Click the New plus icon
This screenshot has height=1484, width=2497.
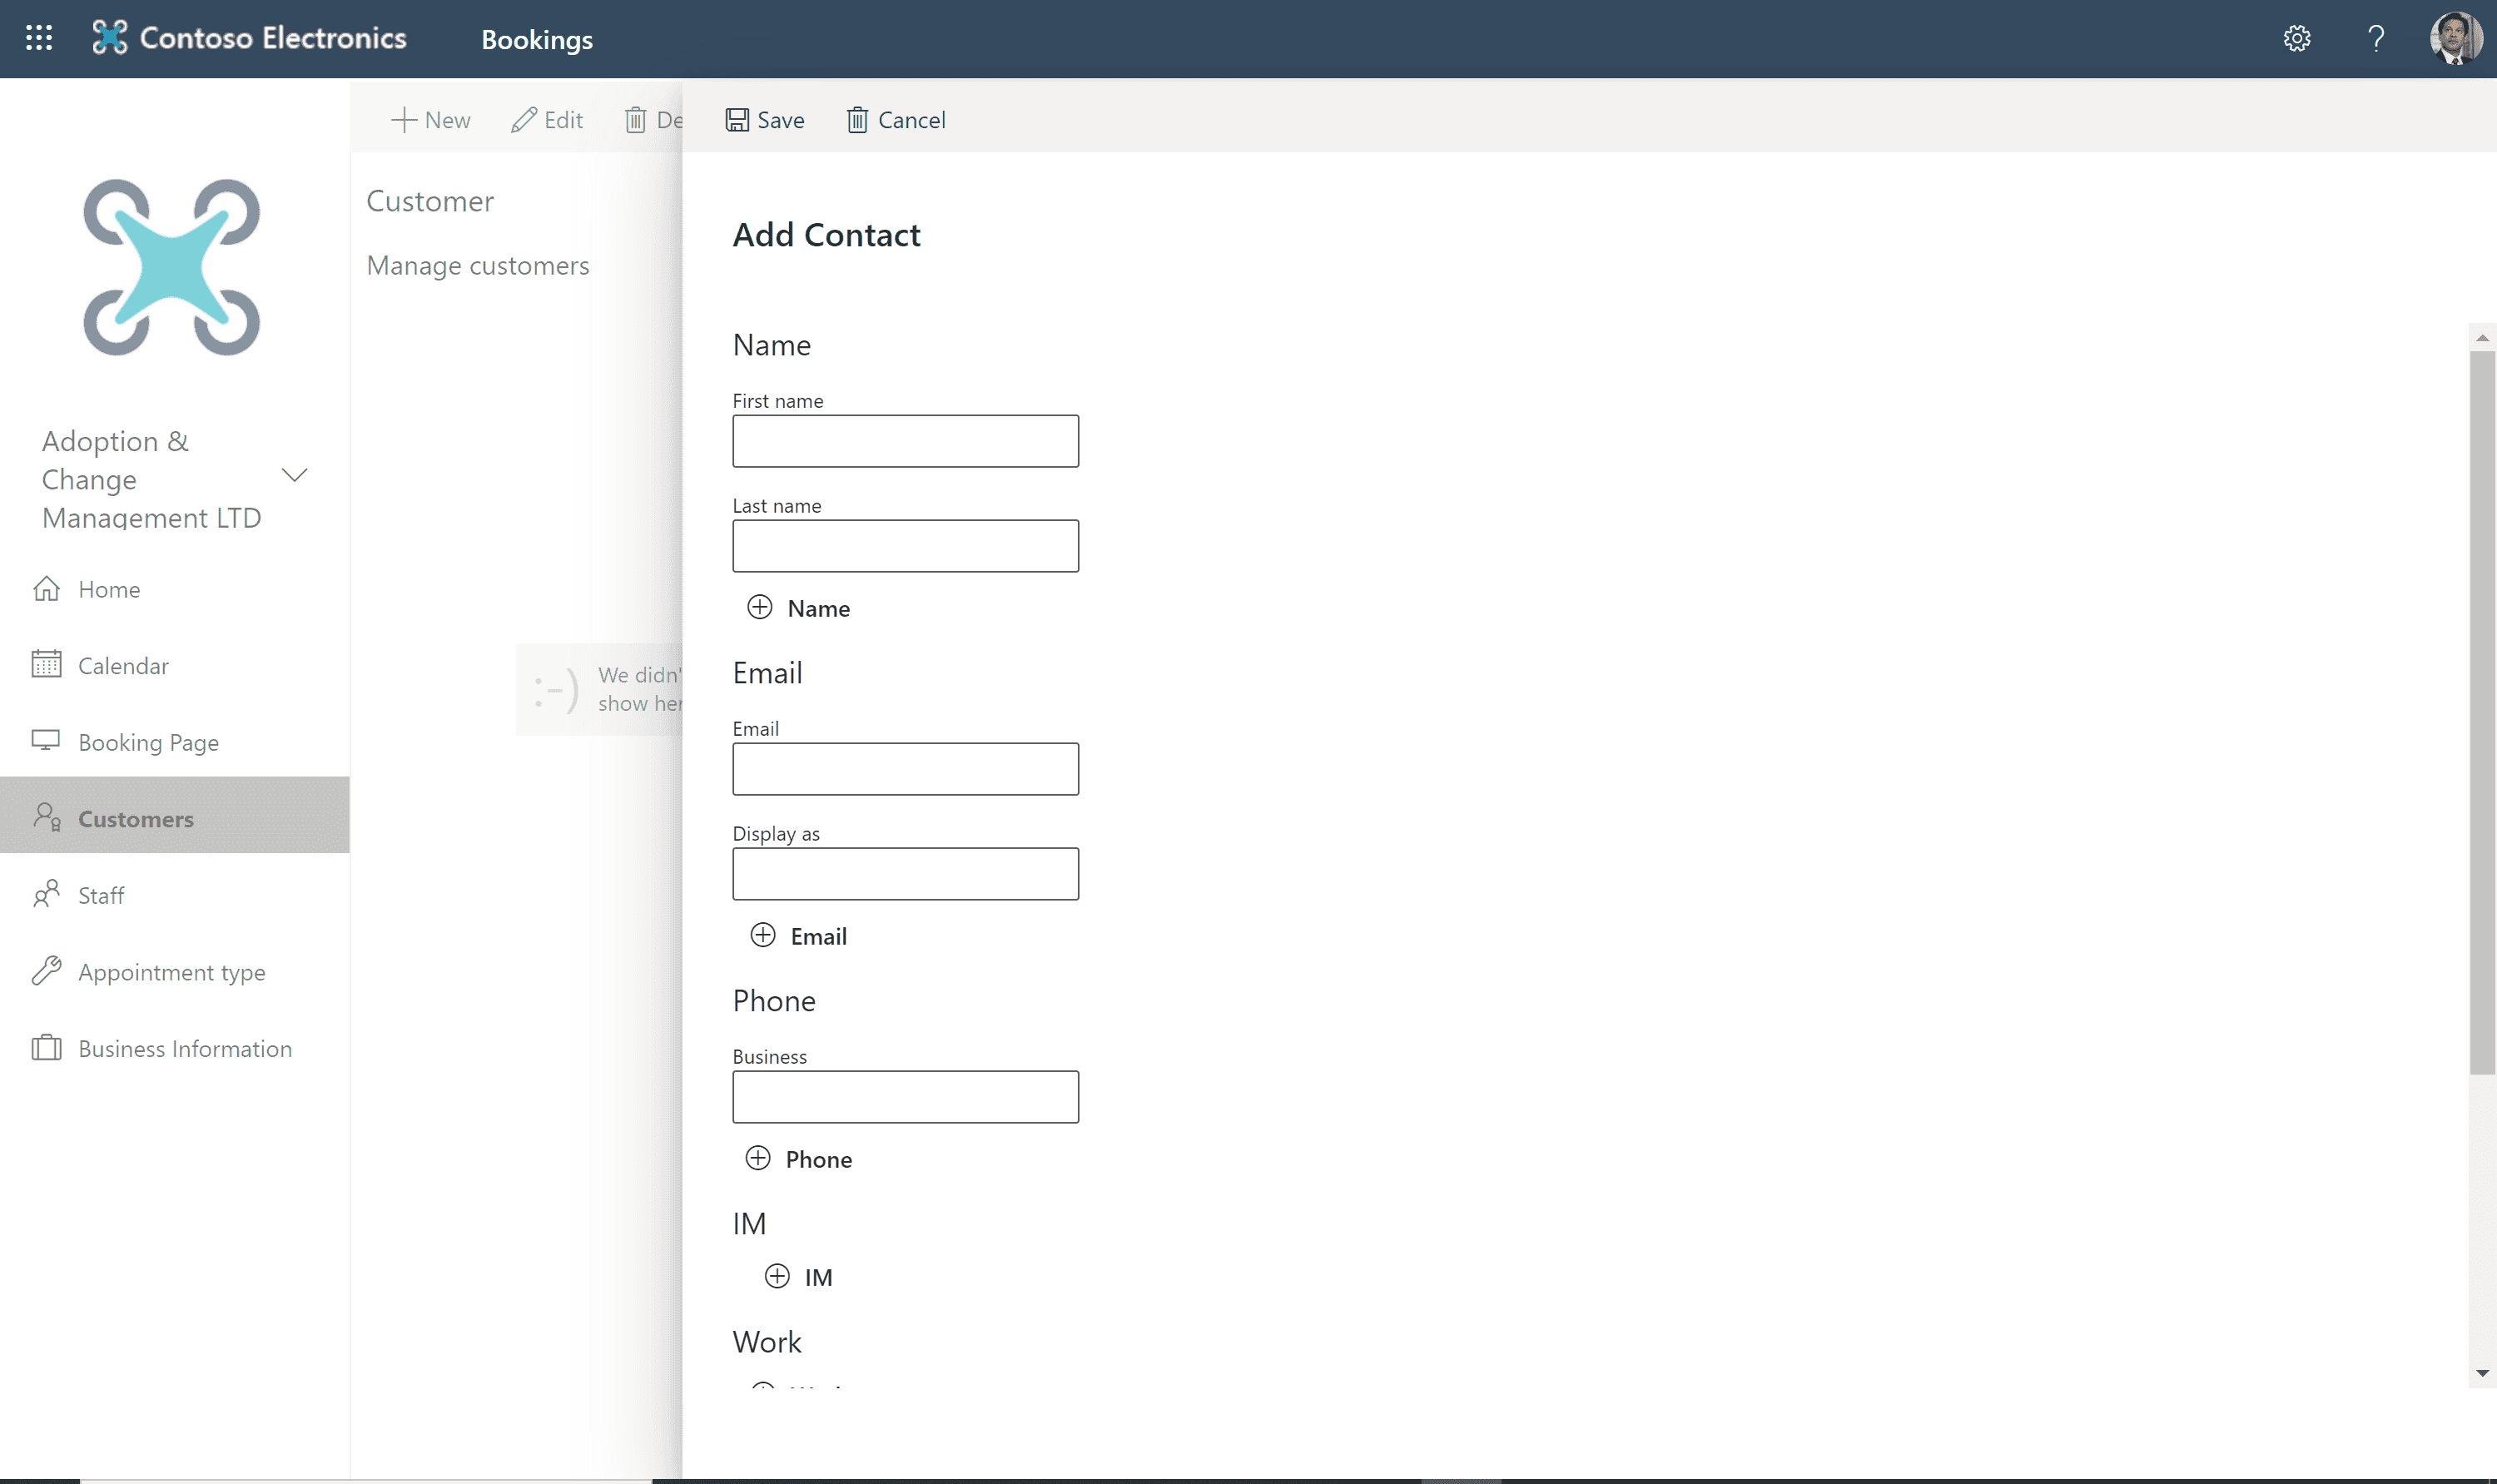pos(403,120)
